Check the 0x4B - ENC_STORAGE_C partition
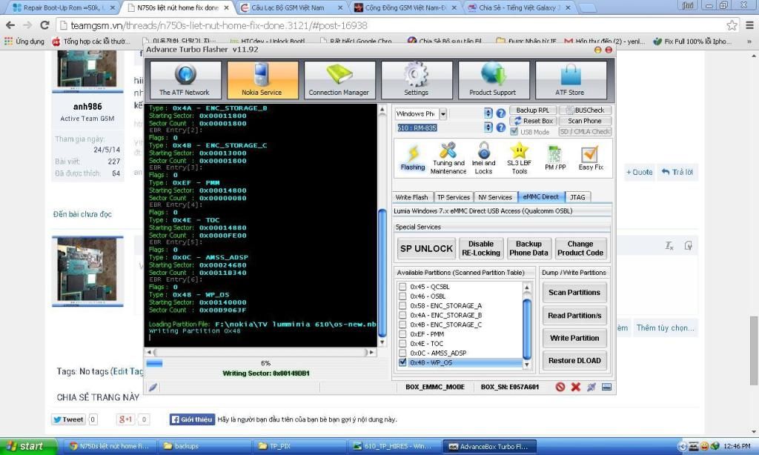Viewport: 759px width, 455px height. click(402, 325)
